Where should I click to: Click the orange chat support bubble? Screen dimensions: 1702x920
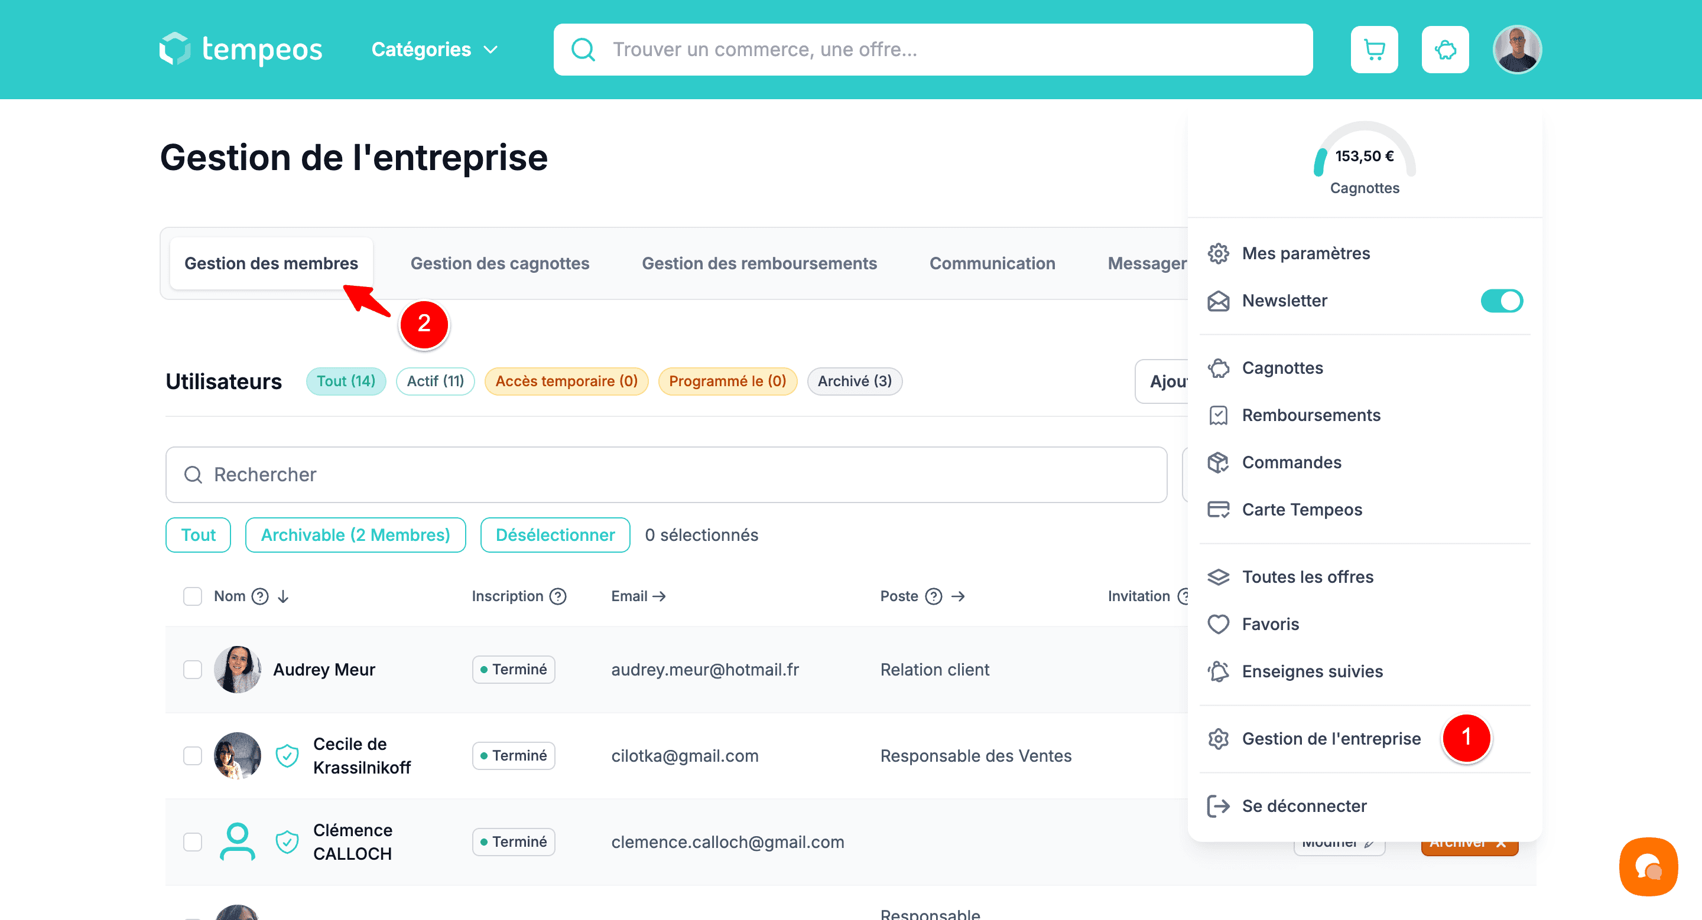point(1647,866)
